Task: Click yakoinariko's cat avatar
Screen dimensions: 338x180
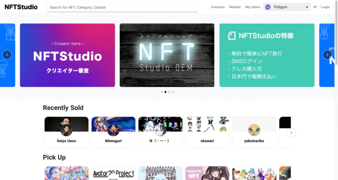Action: coord(254,130)
